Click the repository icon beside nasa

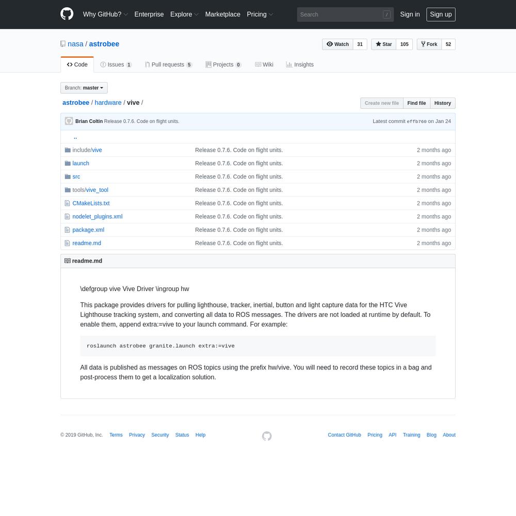pyautogui.click(x=63, y=44)
